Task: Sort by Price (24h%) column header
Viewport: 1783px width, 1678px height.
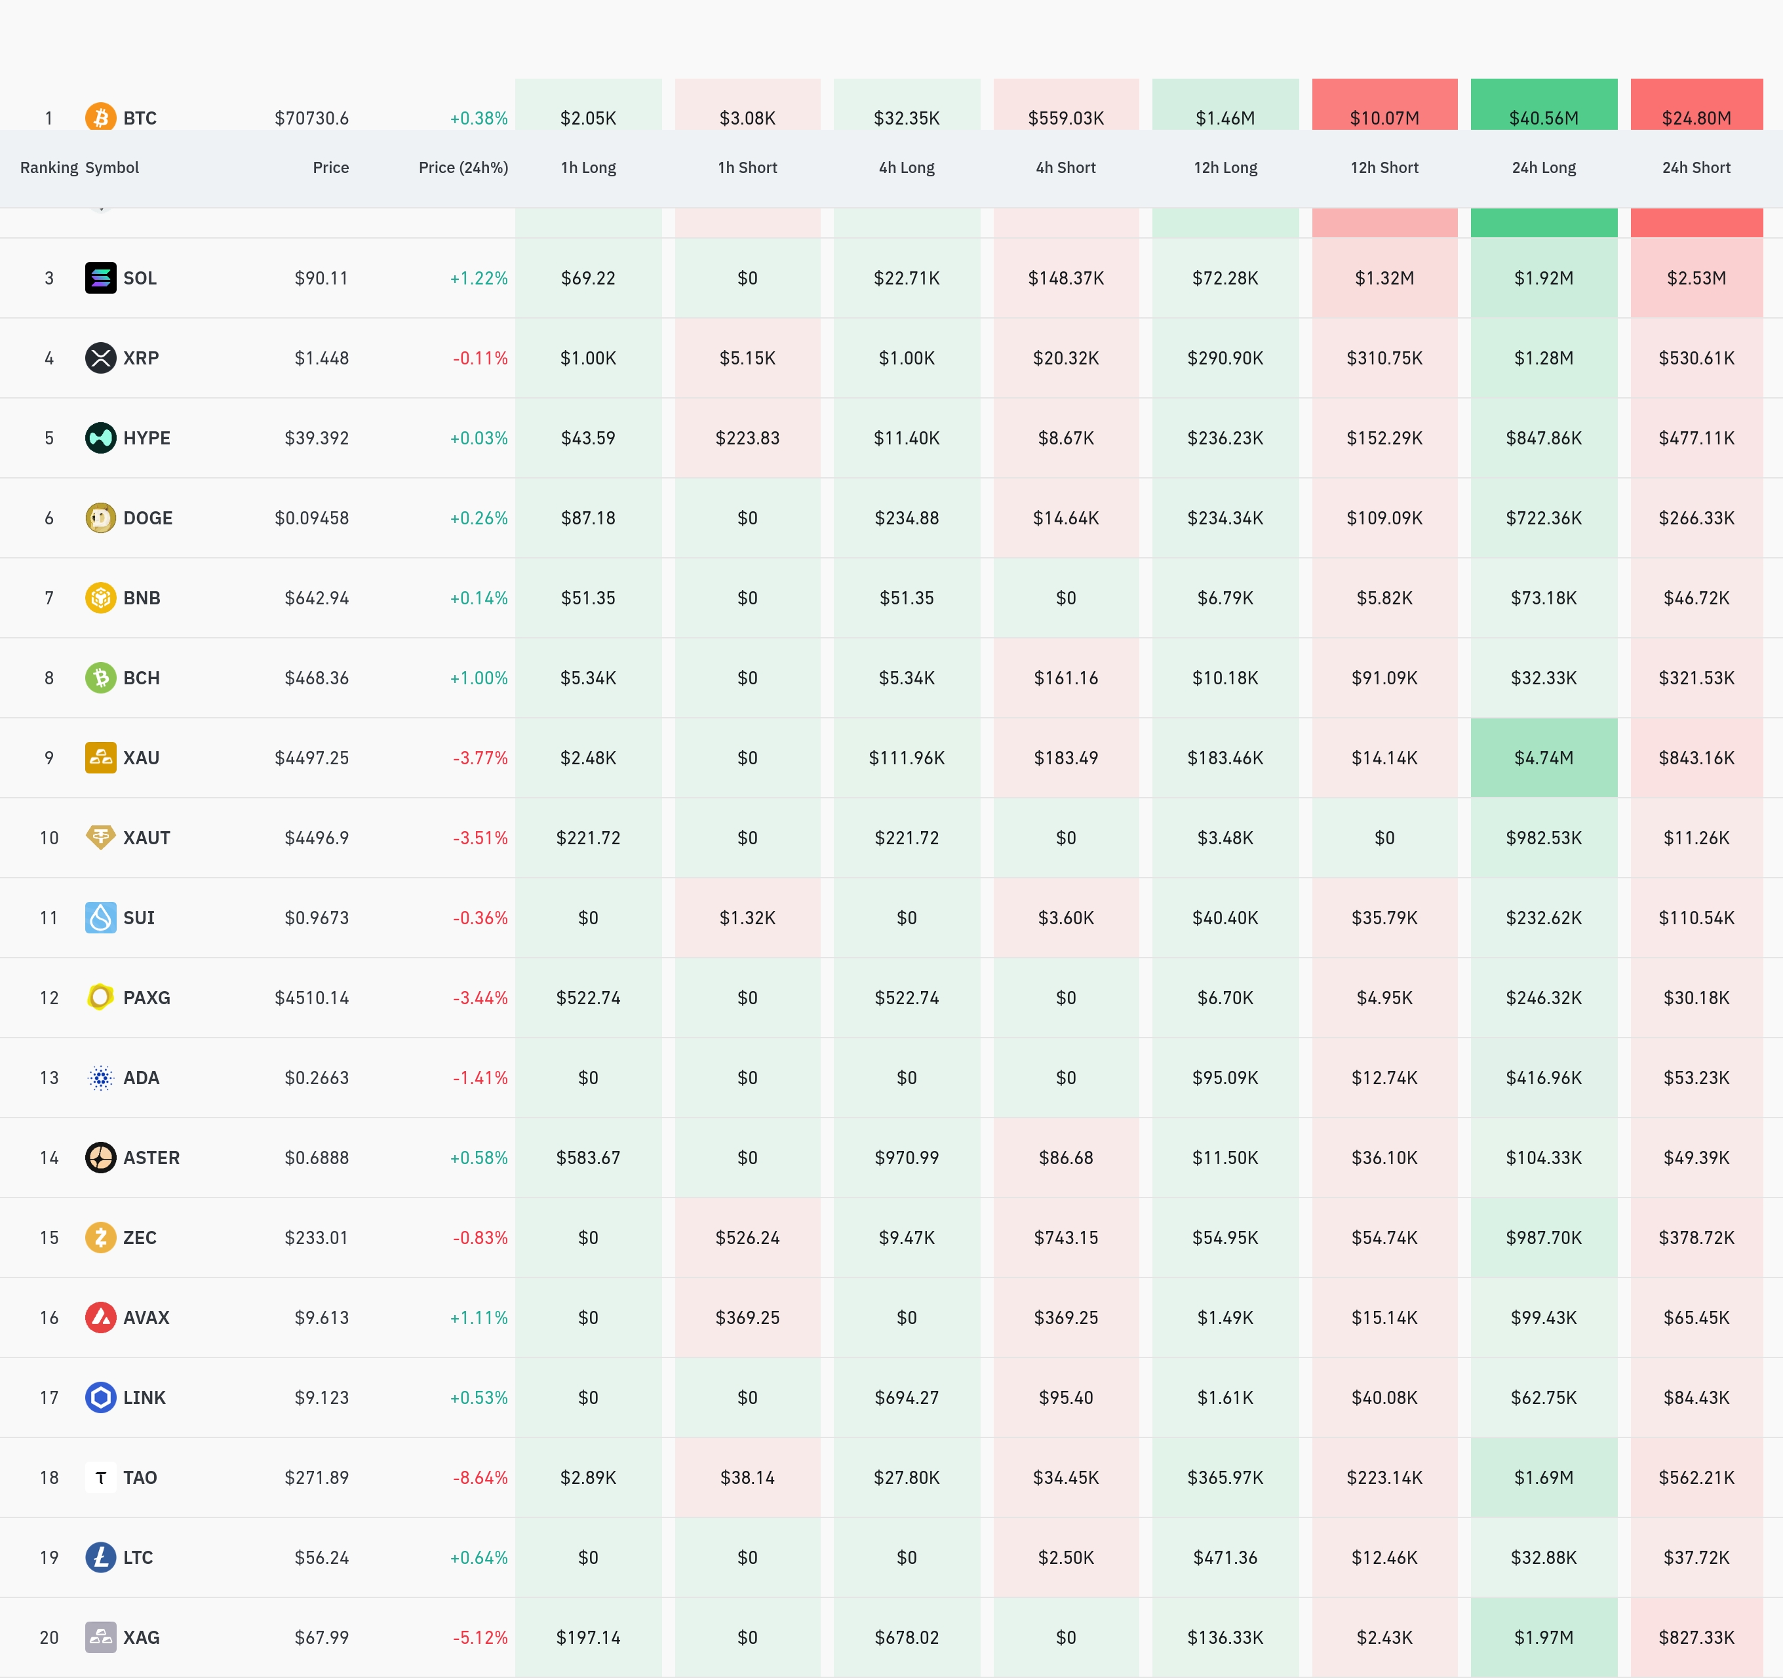Action: pos(463,168)
